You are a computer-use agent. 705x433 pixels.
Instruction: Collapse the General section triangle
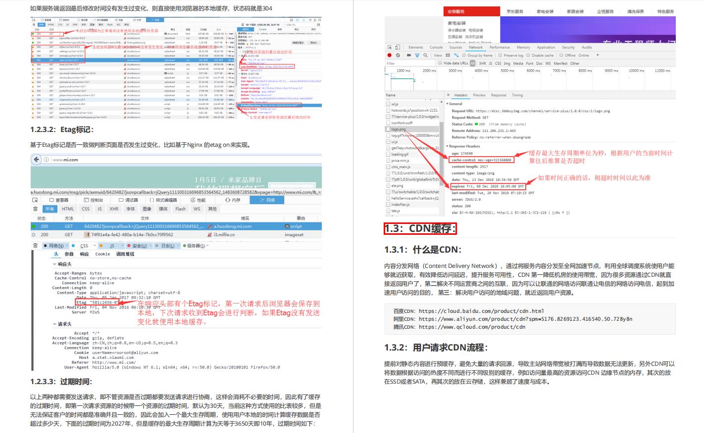click(447, 104)
